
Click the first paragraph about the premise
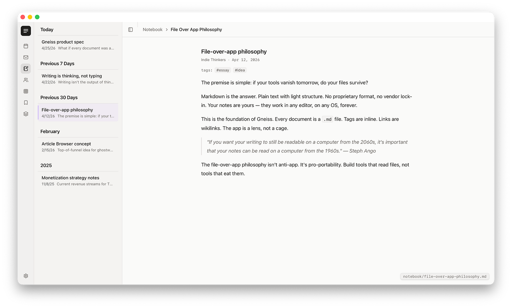[x=284, y=83]
